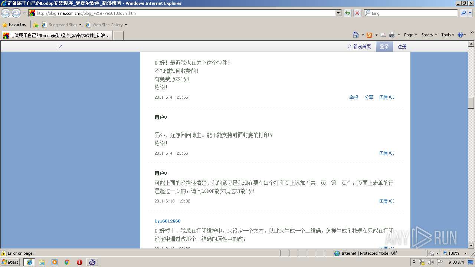Image resolution: width=475 pixels, height=267 pixels.
Task: Click the volume speaker tray icon
Action: pos(430,262)
